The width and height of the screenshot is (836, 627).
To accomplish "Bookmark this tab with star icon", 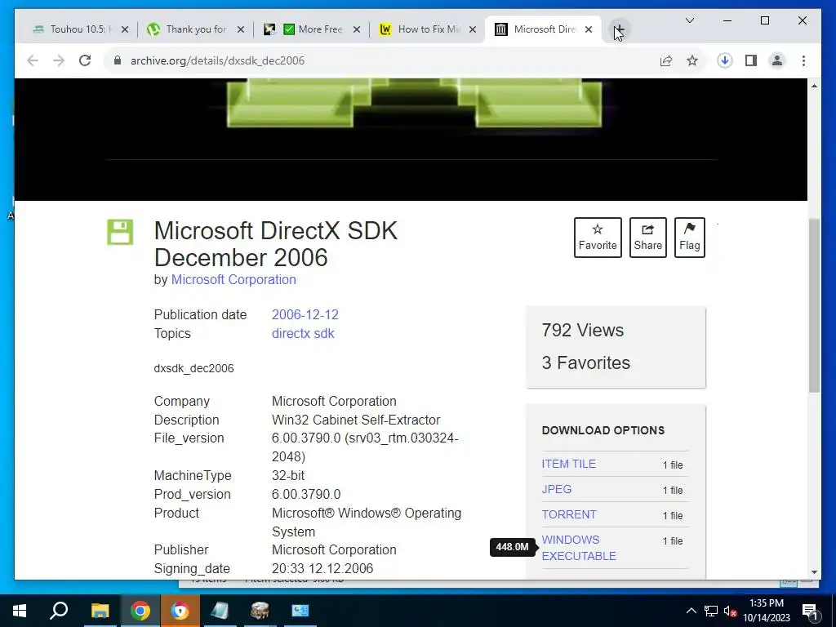I will [x=692, y=60].
